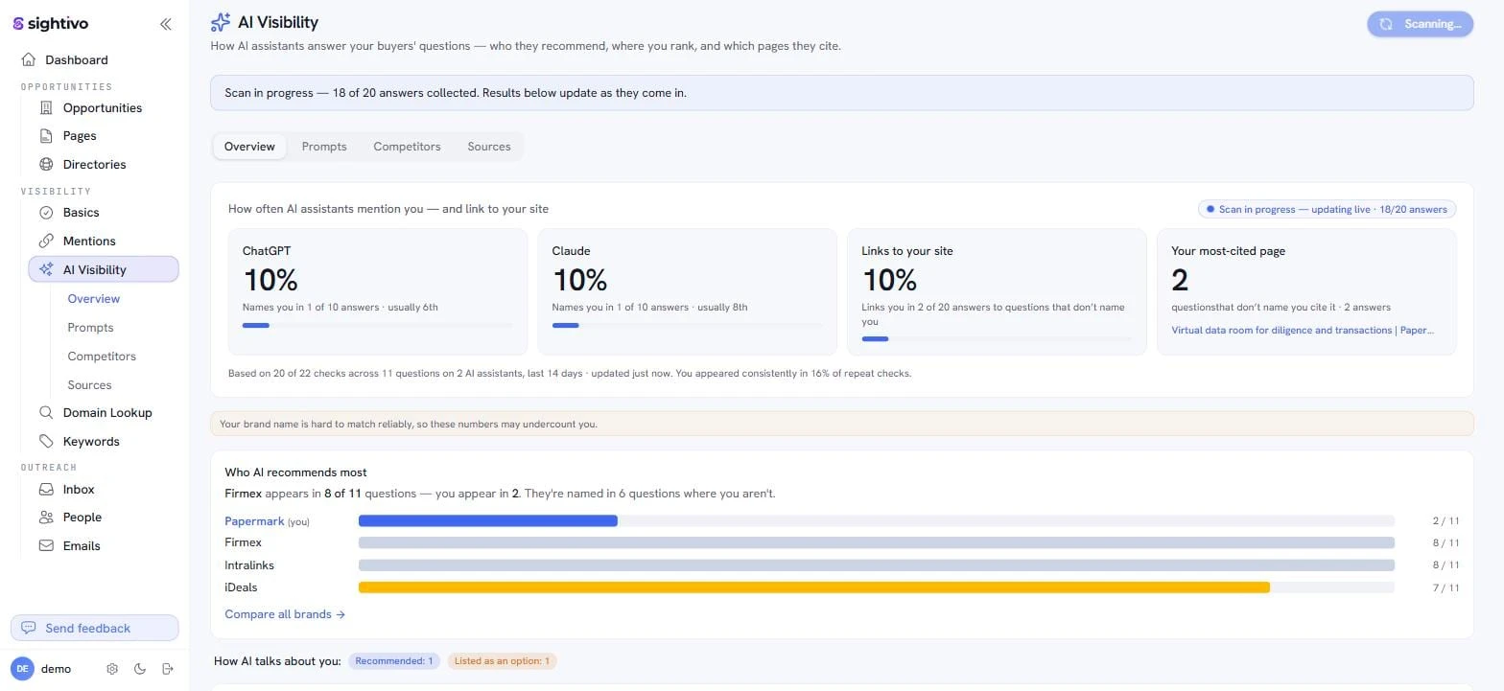Click the '7 / 11' iDeals count
Image resolution: width=1504 pixels, height=691 pixels.
[1445, 588]
